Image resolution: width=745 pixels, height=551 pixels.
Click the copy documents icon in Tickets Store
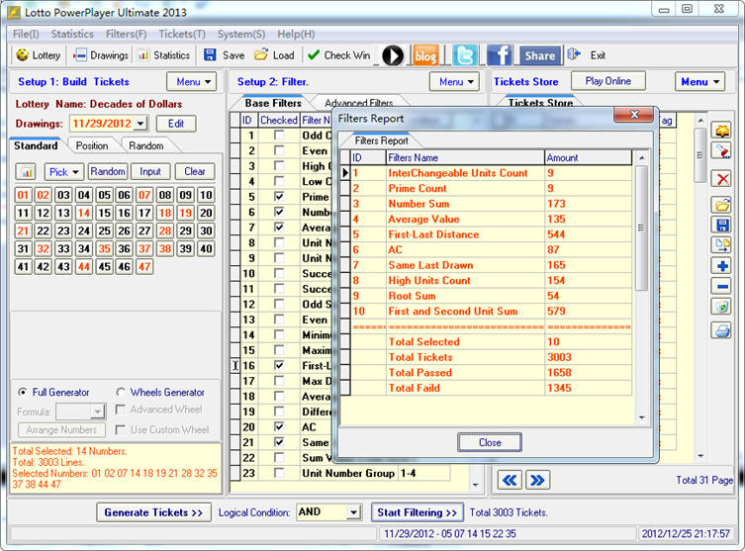coord(722,245)
